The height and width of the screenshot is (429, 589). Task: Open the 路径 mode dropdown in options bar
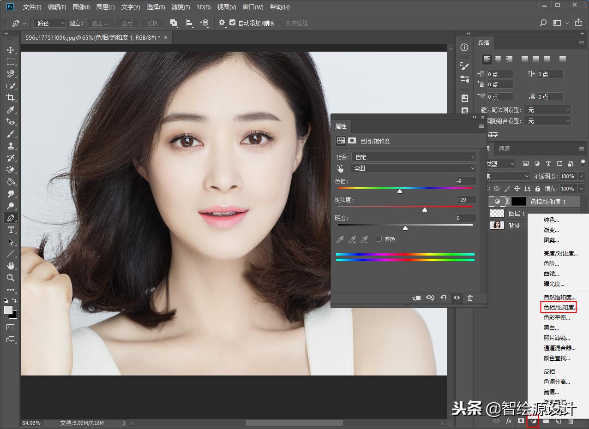(49, 22)
